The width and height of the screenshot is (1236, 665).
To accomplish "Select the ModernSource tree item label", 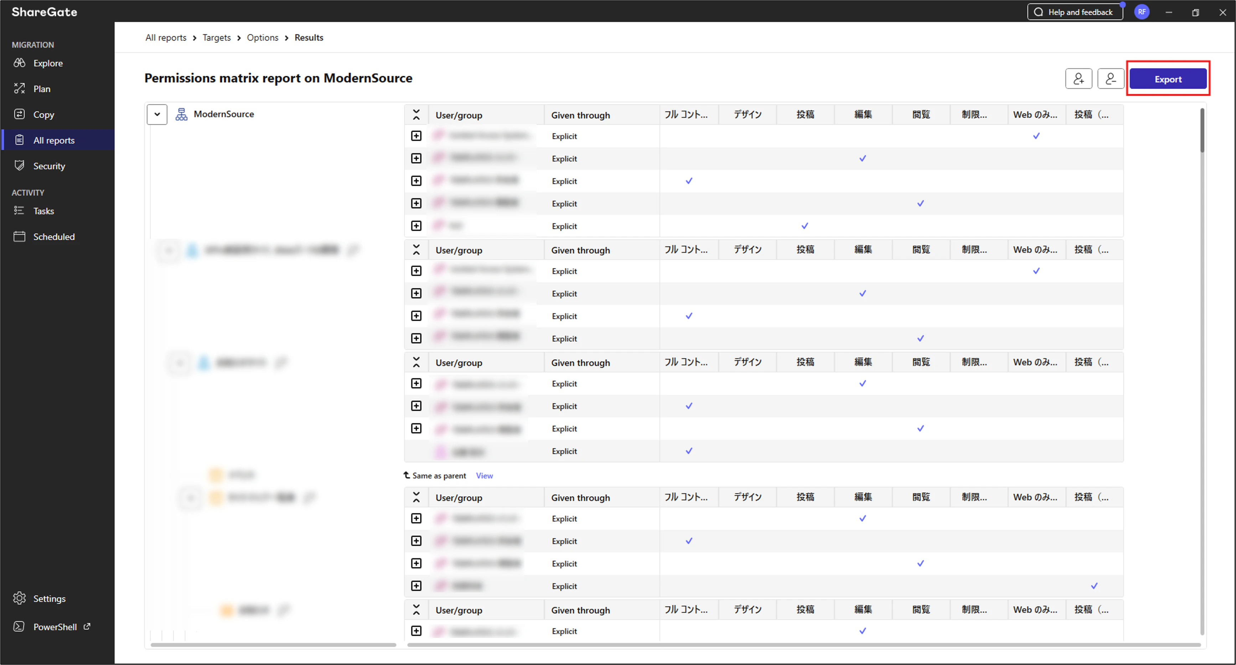I will point(224,114).
